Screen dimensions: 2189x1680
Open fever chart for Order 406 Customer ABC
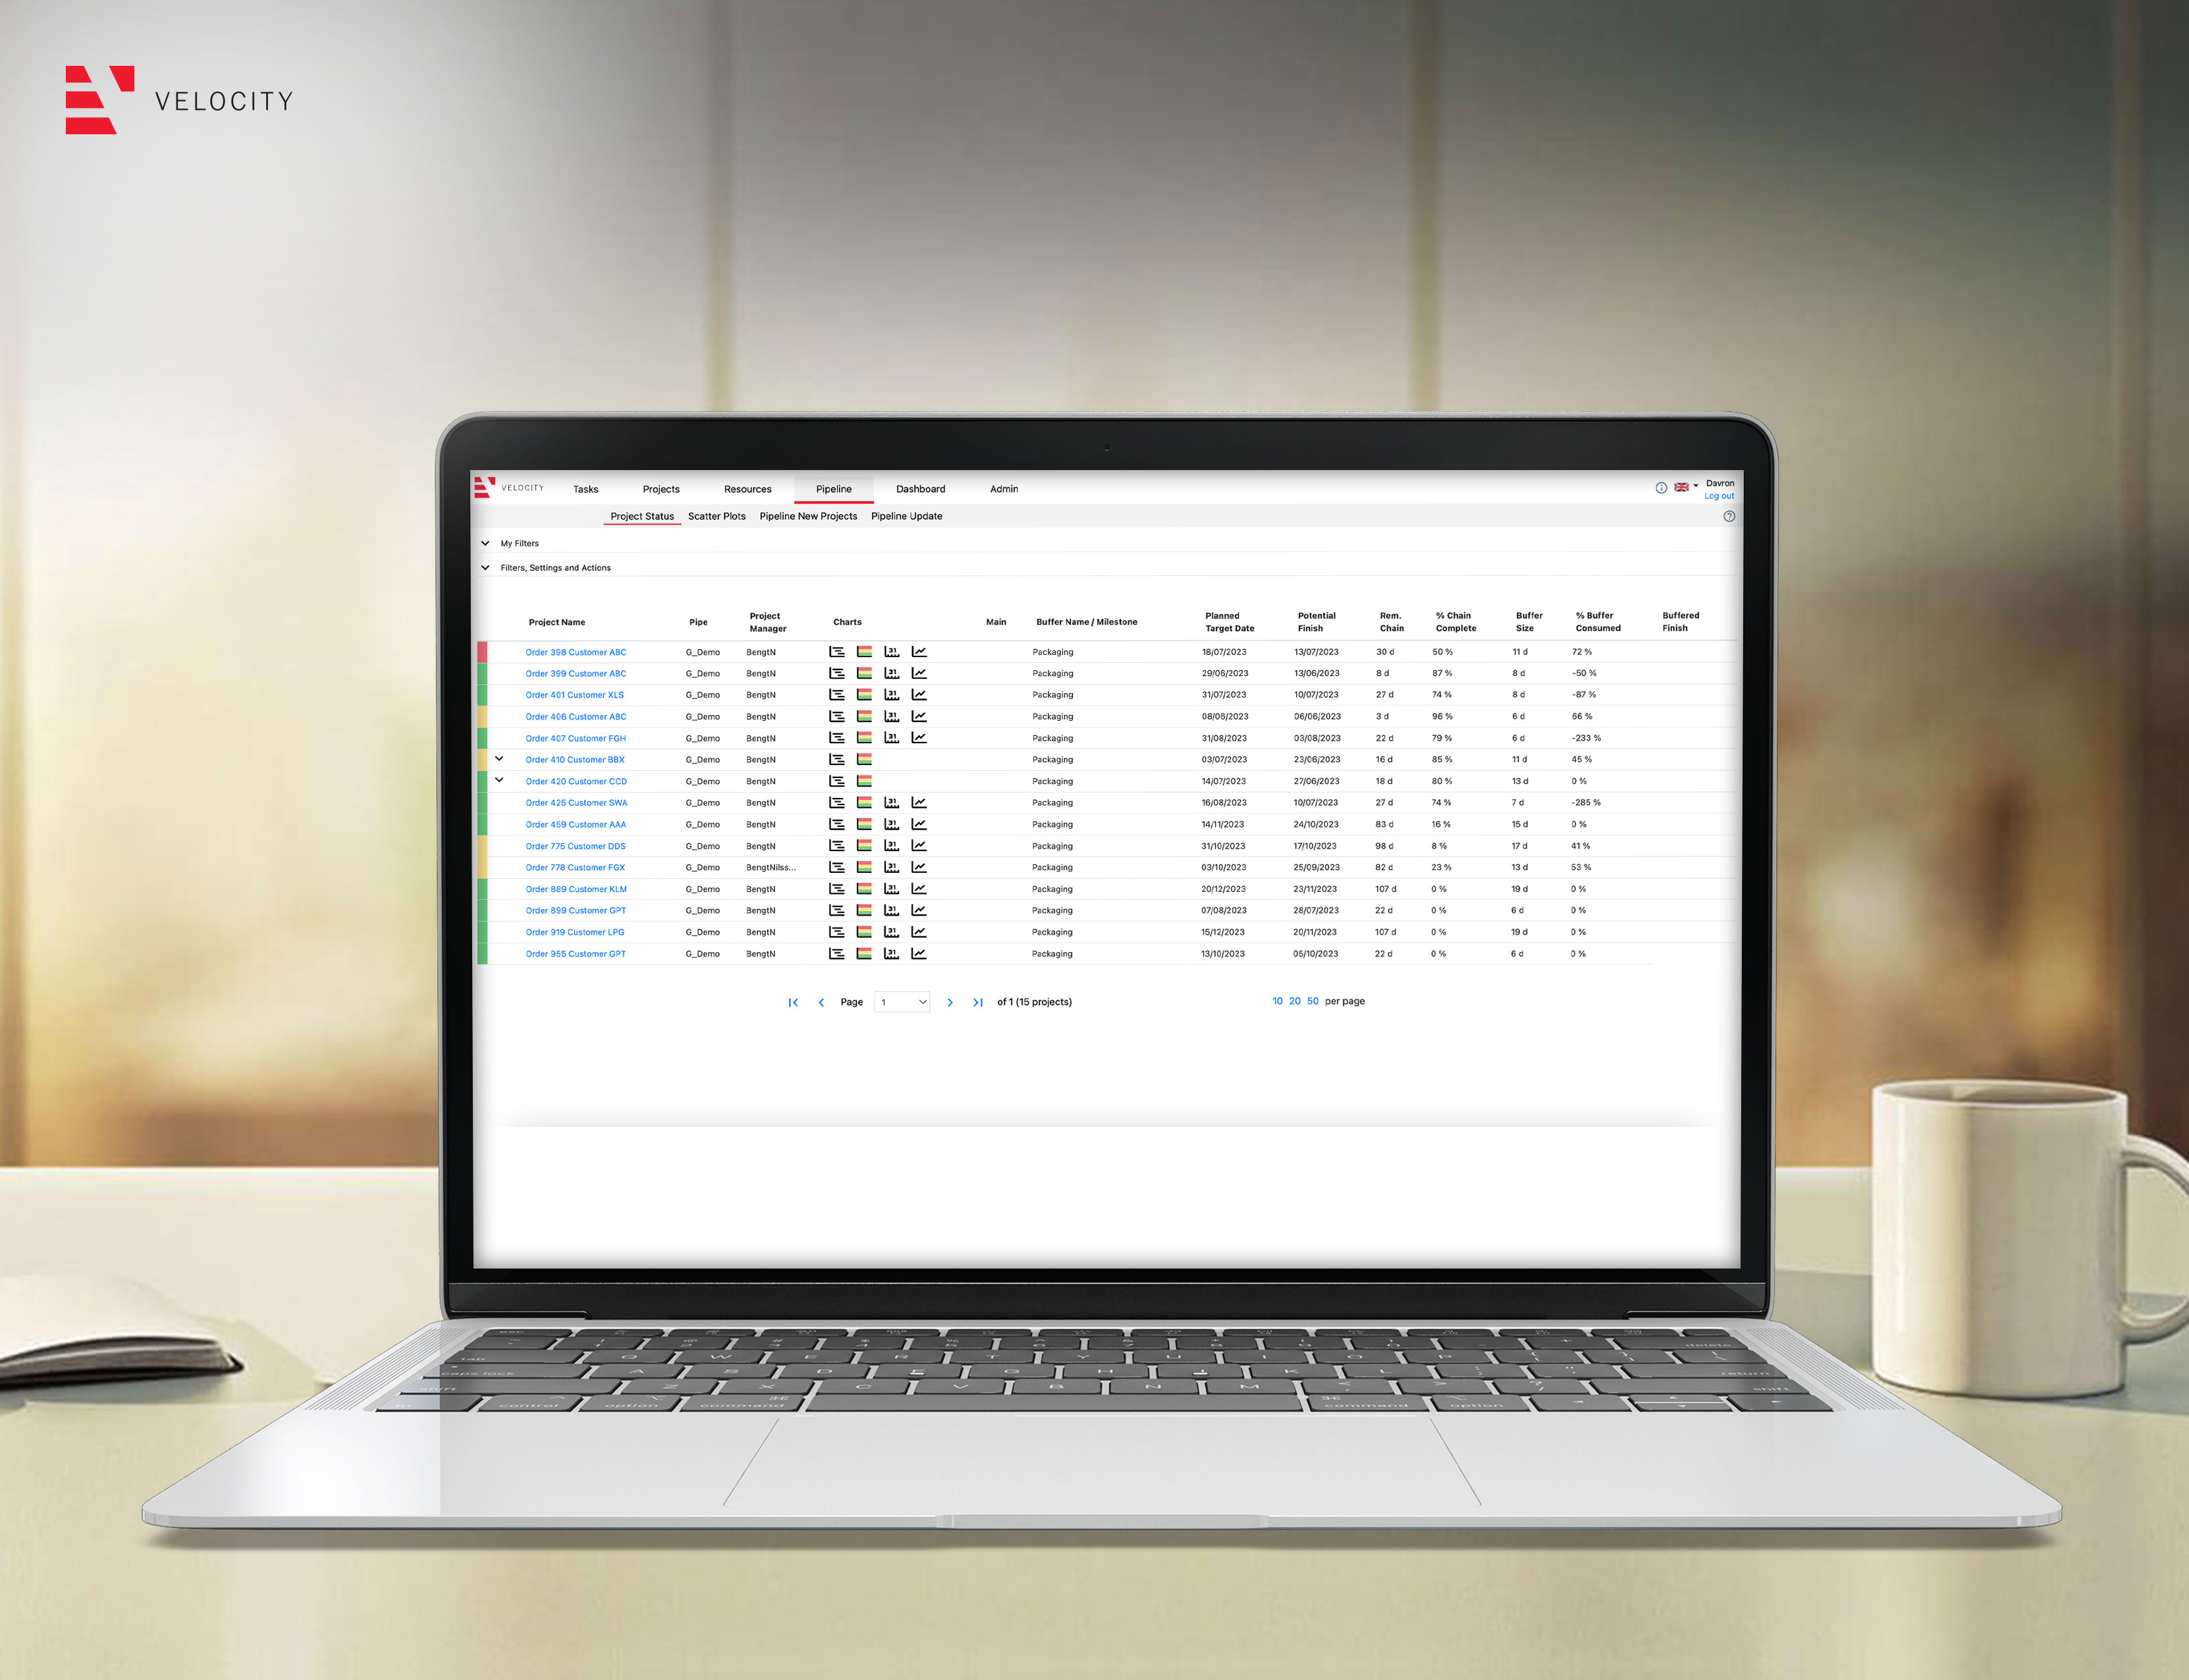[865, 716]
